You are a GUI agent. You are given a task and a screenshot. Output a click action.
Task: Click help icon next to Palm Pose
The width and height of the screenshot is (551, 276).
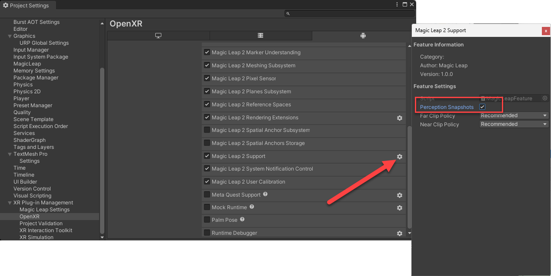pyautogui.click(x=242, y=220)
